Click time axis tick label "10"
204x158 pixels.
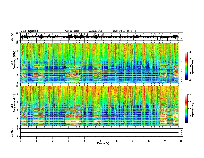pyautogui.click(x=181, y=141)
